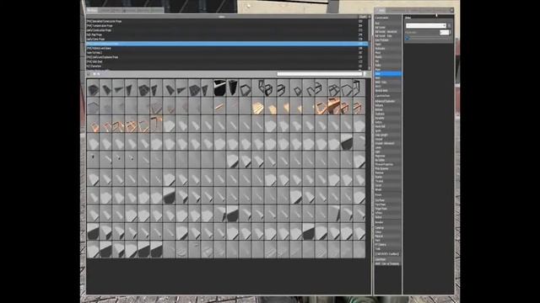
Task: Select the Magnetise tool
Action: click(388, 156)
